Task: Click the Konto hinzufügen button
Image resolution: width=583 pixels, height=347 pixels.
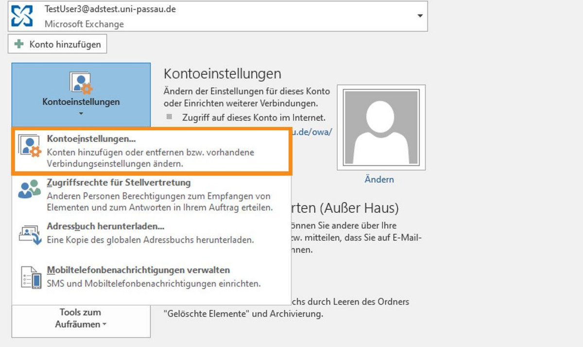Action: (57, 44)
